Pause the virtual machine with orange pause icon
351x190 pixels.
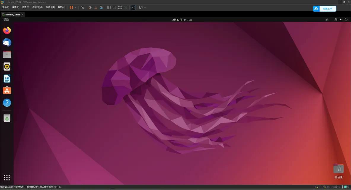pyautogui.click(x=71, y=7)
